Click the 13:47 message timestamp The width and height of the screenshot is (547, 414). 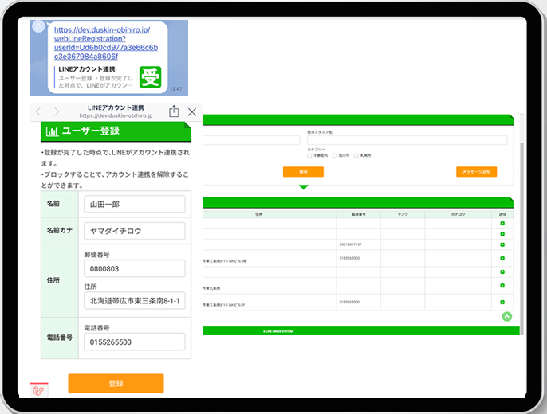pos(176,89)
